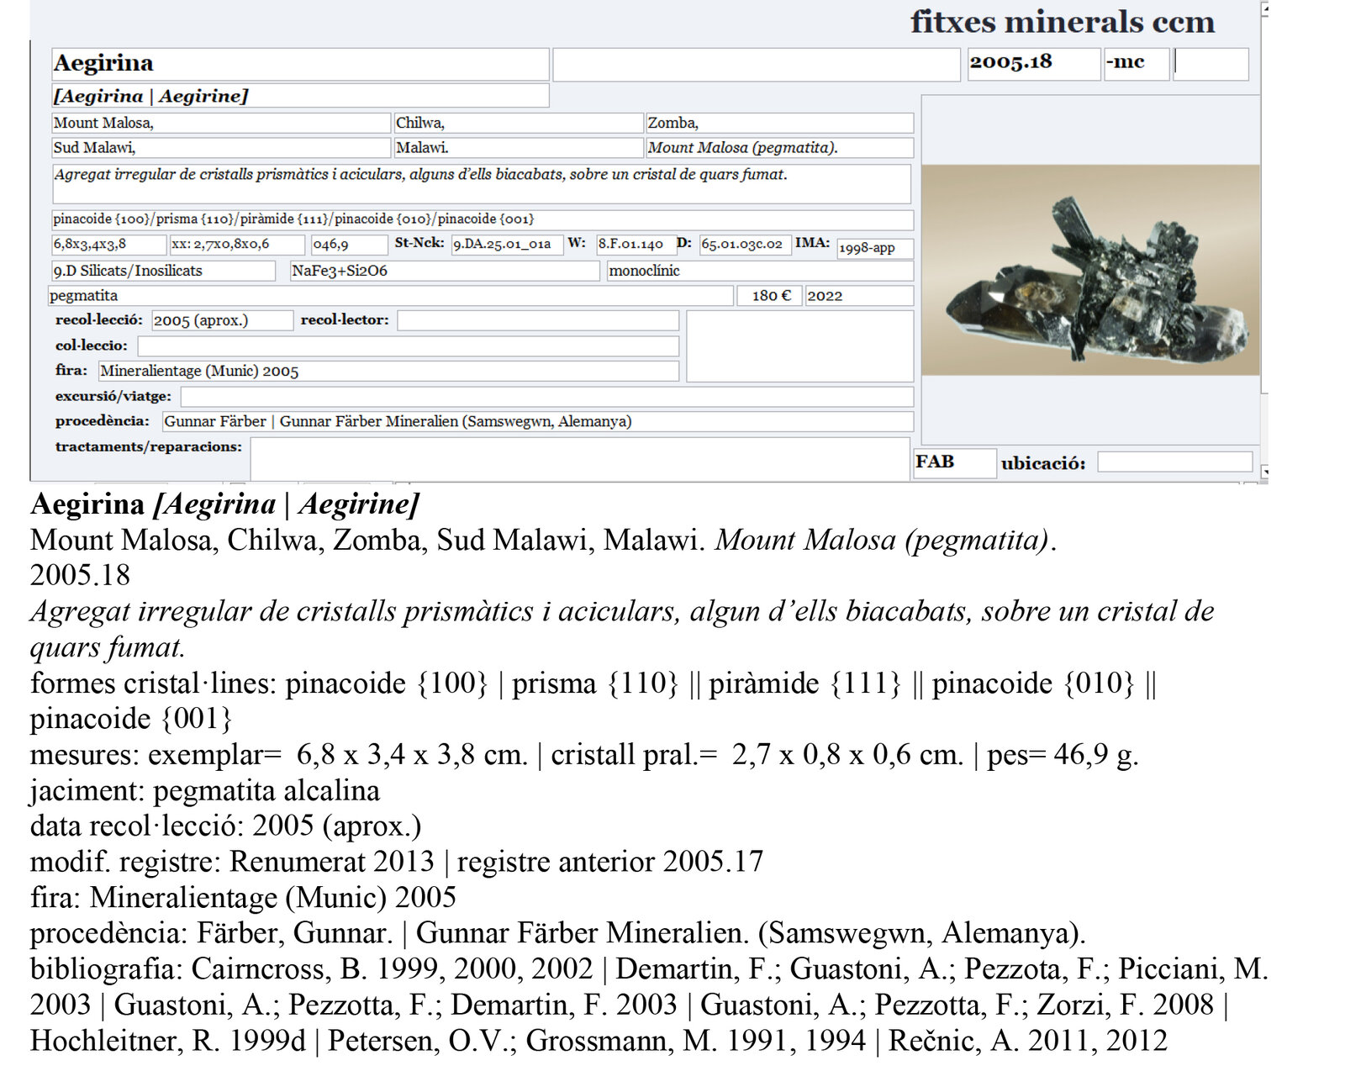Click the text 'jaciment: pegmatita alcalina'
Screen dimensions: 1345x1066
click(205, 791)
